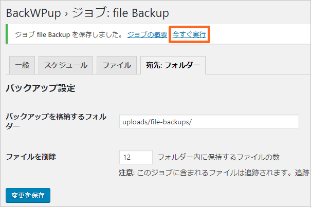Click the フォルダー内に保持するファイルの数 description text
Screen dimensions: 311x207
point(218,157)
